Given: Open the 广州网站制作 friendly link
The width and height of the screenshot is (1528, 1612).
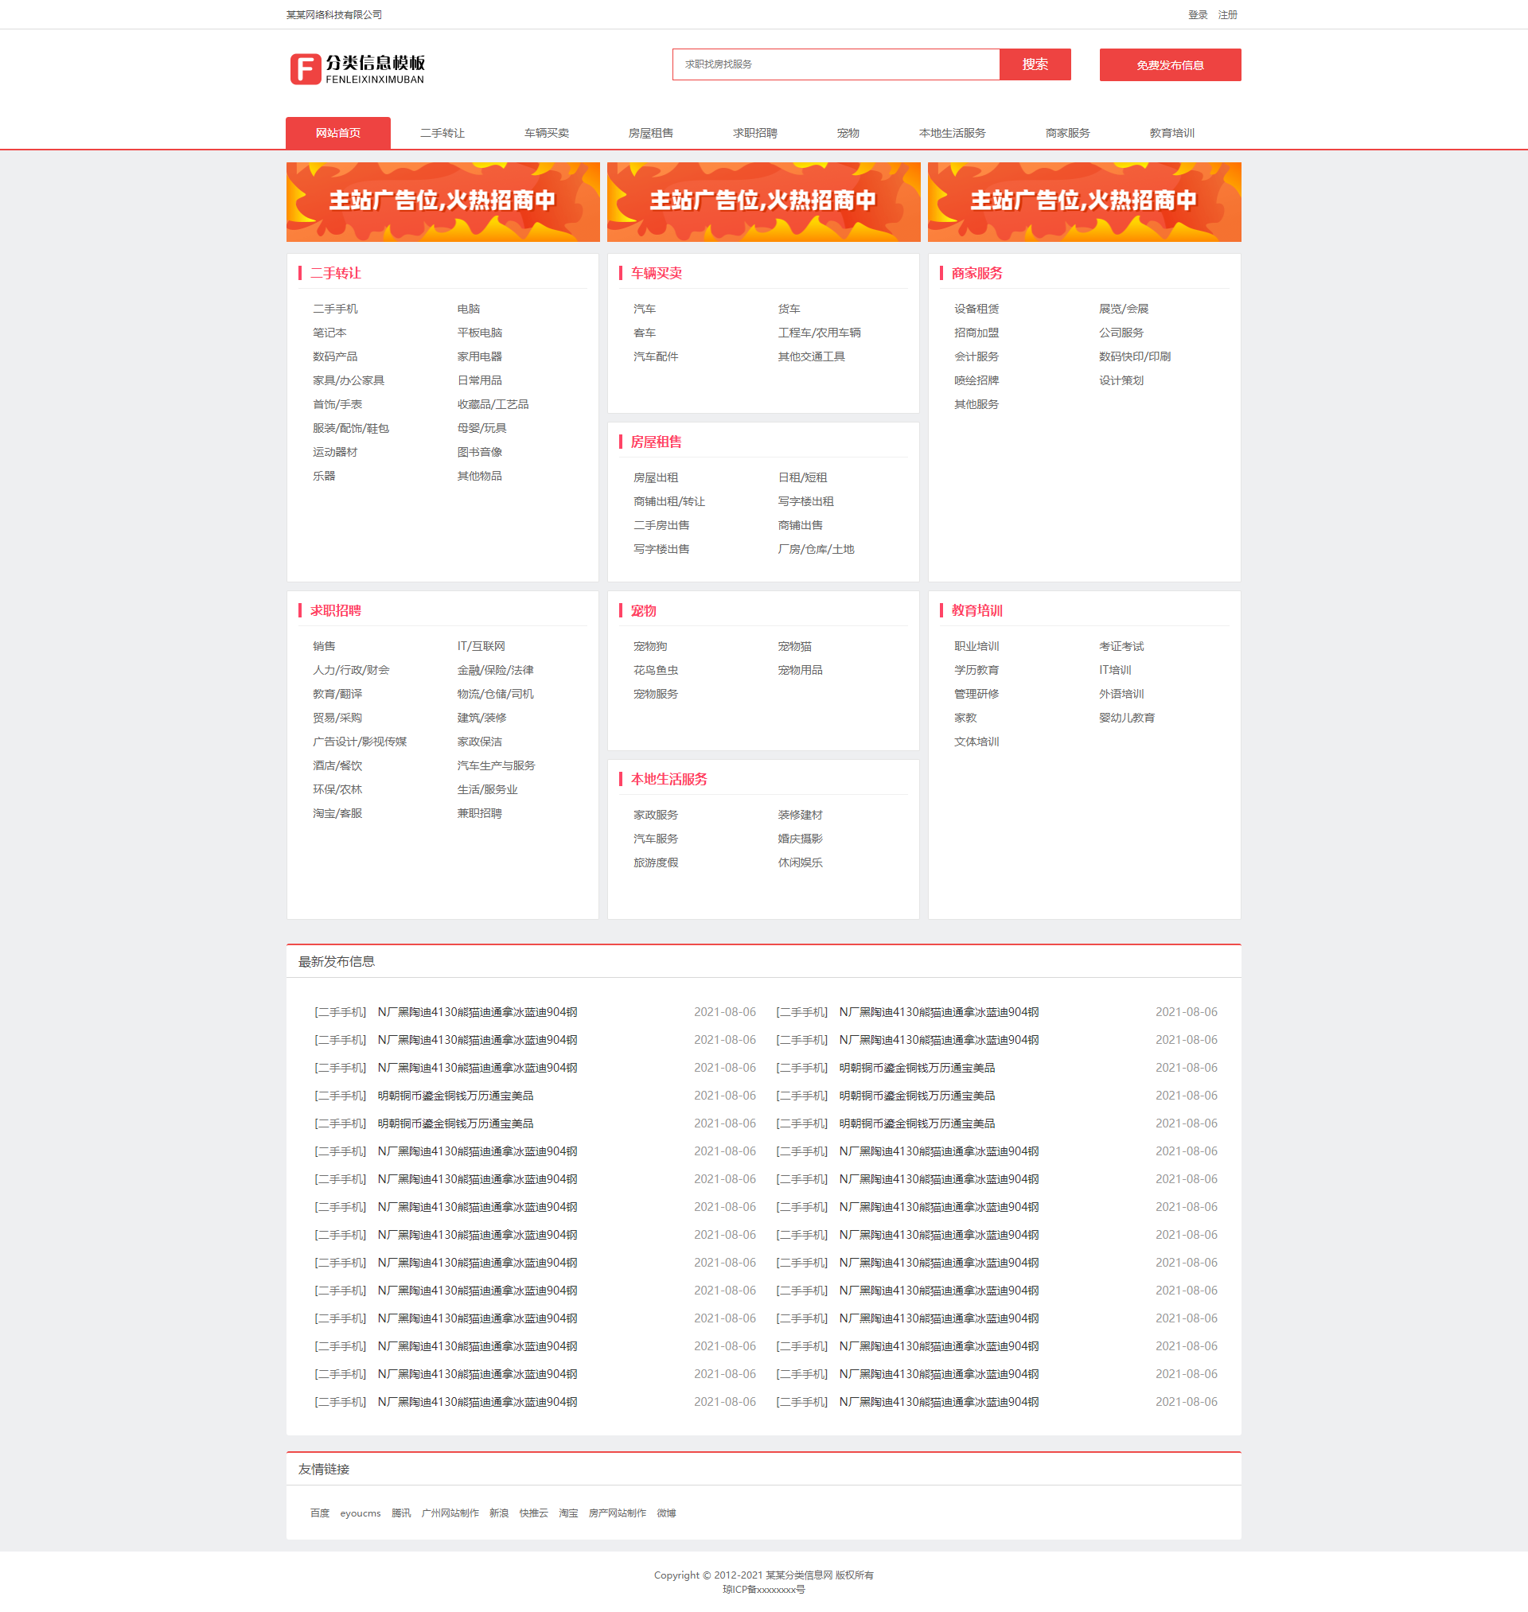Looking at the screenshot, I should point(450,1513).
